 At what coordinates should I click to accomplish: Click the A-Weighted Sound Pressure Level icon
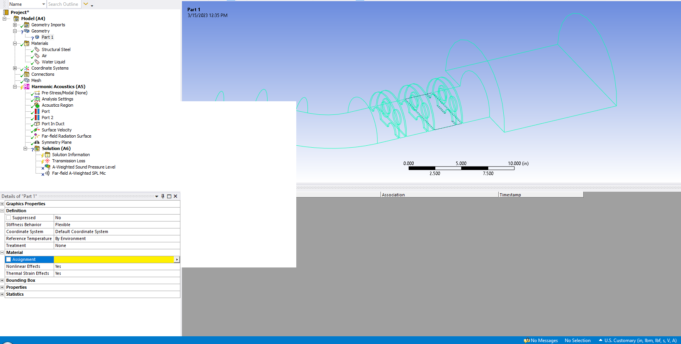tap(48, 167)
